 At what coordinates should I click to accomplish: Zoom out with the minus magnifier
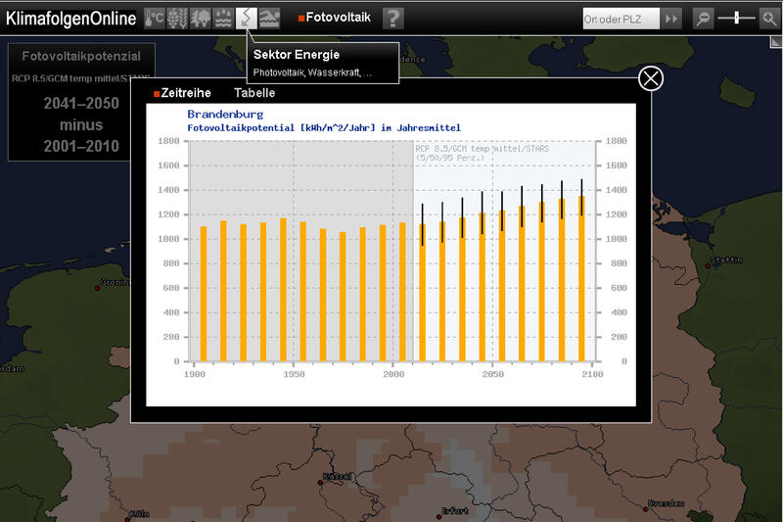(703, 19)
